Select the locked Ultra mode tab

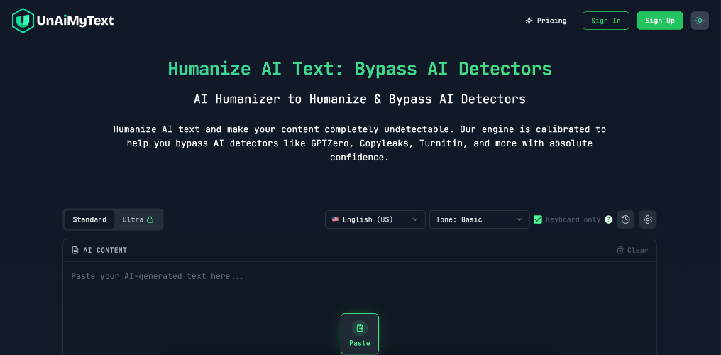tap(138, 219)
